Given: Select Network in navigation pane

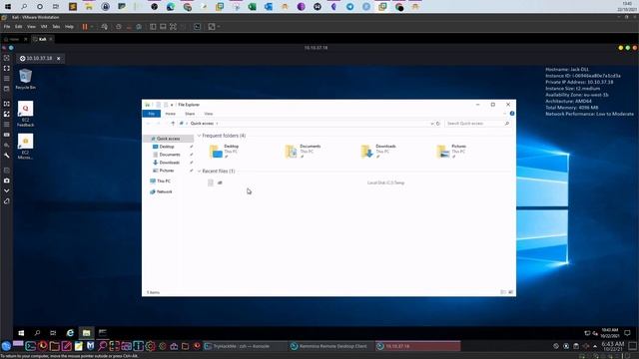Looking at the screenshot, I should tap(164, 191).
